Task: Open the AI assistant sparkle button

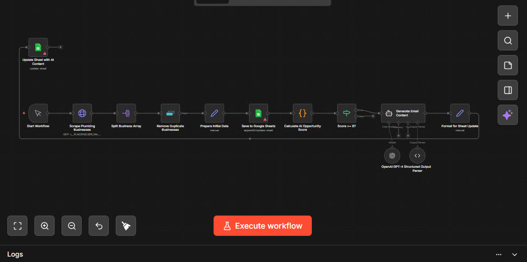Action: pyautogui.click(x=508, y=115)
